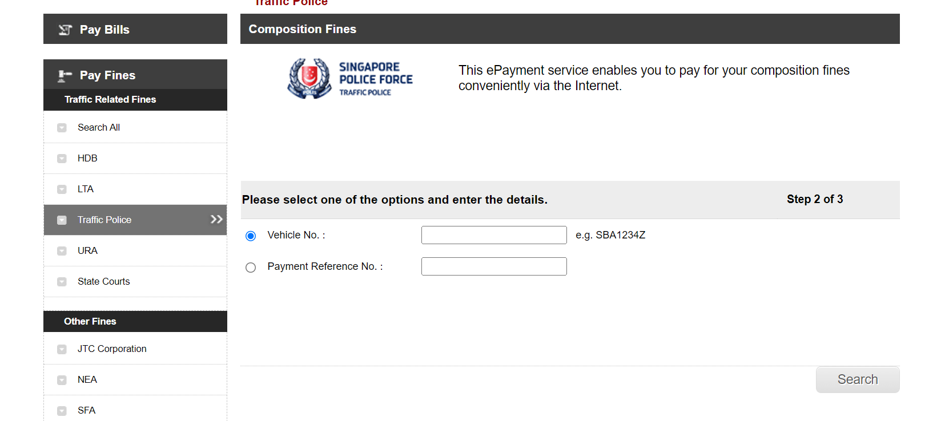Image resolution: width=945 pixels, height=421 pixels.
Task: Click the arrow icon beside HDB
Action: [62, 159]
